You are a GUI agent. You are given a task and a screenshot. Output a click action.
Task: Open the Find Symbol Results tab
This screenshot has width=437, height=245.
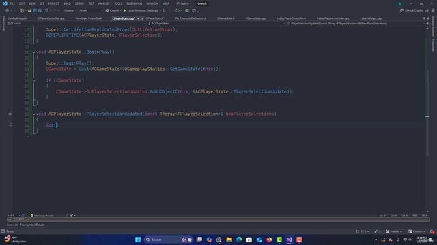[x=32, y=225]
